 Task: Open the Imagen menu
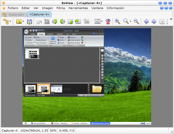pyautogui.click(x=47, y=8)
